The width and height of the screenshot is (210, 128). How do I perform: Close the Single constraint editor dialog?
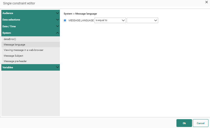pyautogui.click(x=206, y=2)
